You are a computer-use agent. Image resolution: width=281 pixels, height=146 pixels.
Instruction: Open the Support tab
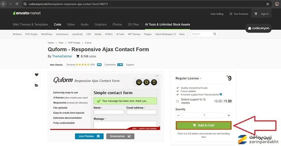pos(130,65)
